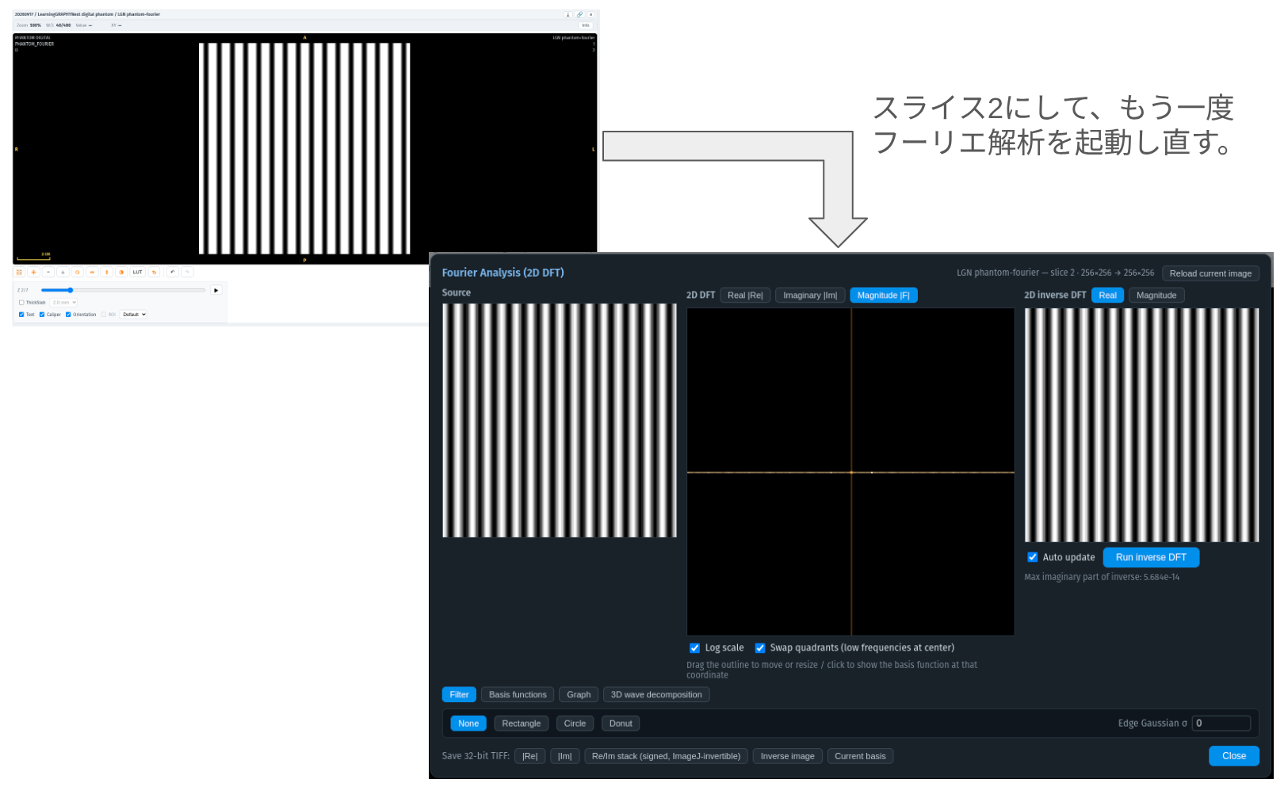Enable the ThickSlab checkbox

21,303
